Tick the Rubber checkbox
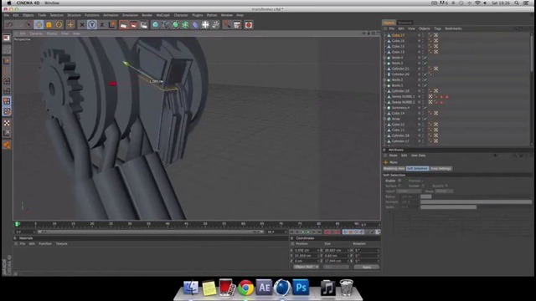536x301 pixels. [423, 186]
